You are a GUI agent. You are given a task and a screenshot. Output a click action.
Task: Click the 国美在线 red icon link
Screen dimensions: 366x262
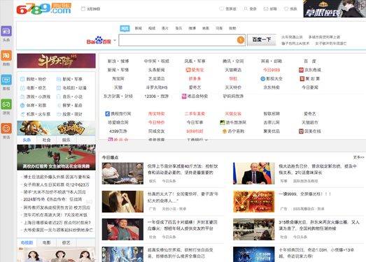pyautogui.click(x=310, y=131)
